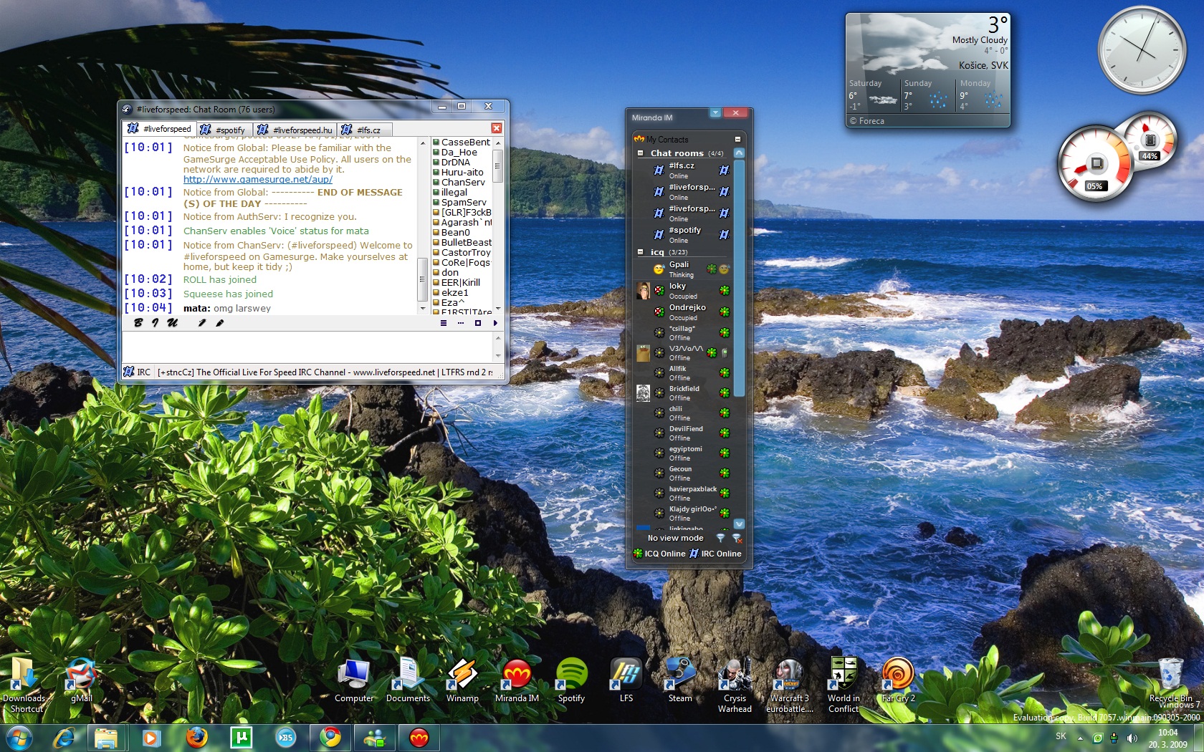The height and width of the screenshot is (752, 1204).
Task: Click in the chat message input box
Action: [308, 347]
